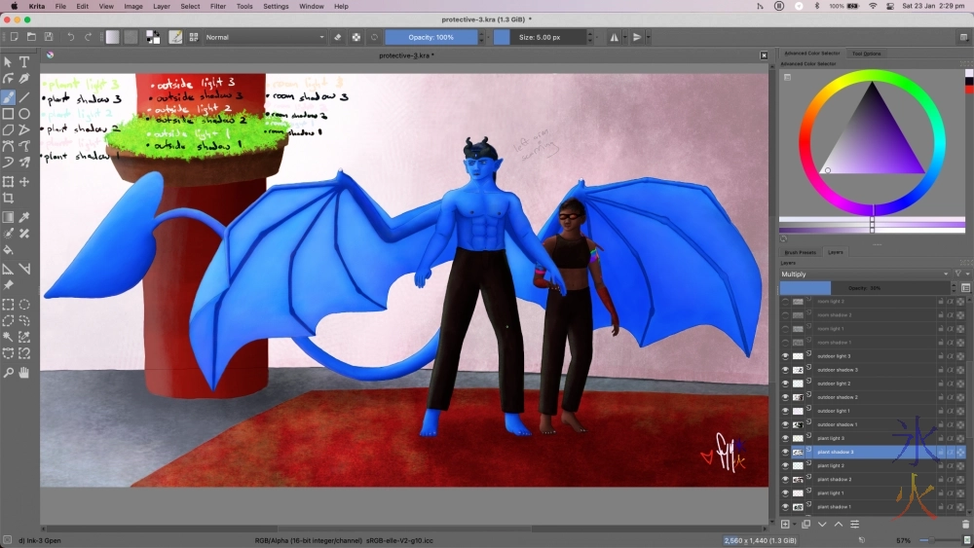
Task: Open the Filter menu
Action: (x=217, y=6)
